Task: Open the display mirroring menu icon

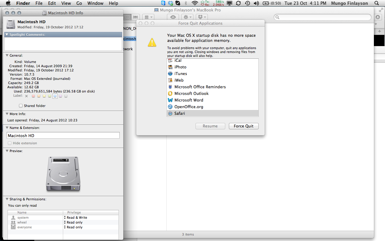Action: coord(229,3)
